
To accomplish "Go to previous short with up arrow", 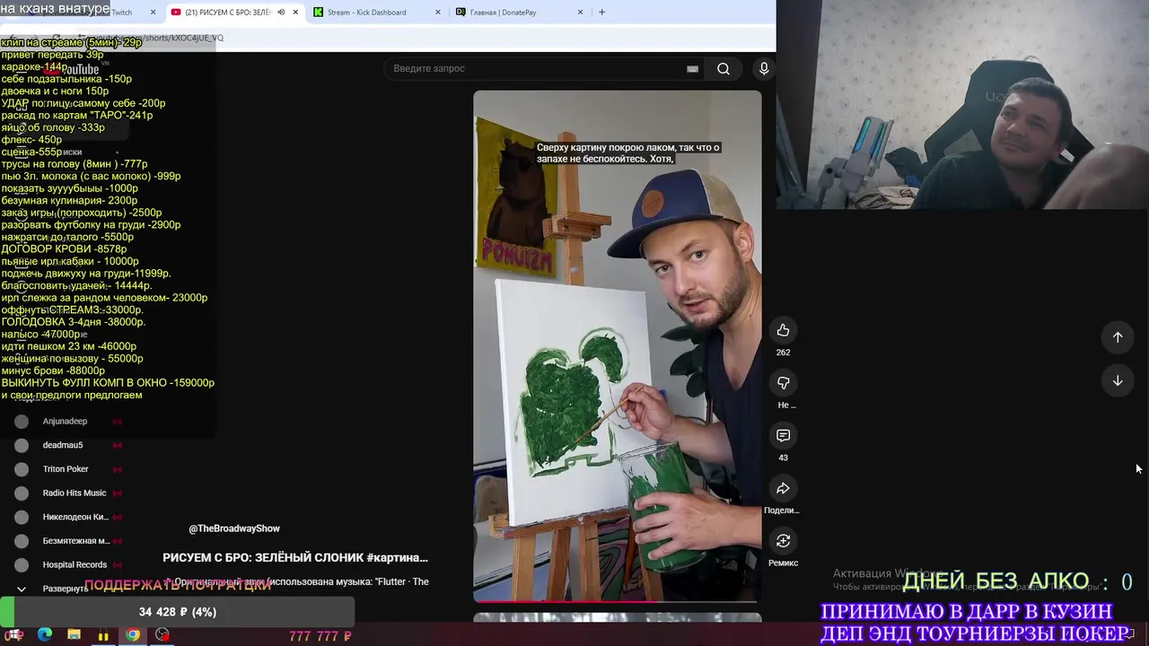I will click(x=1118, y=337).
